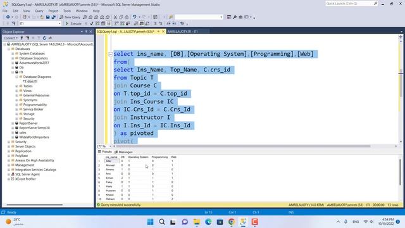Screen dimensions: 405x228
Task: Select SQL Server Agent node
Action: pos(27,175)
